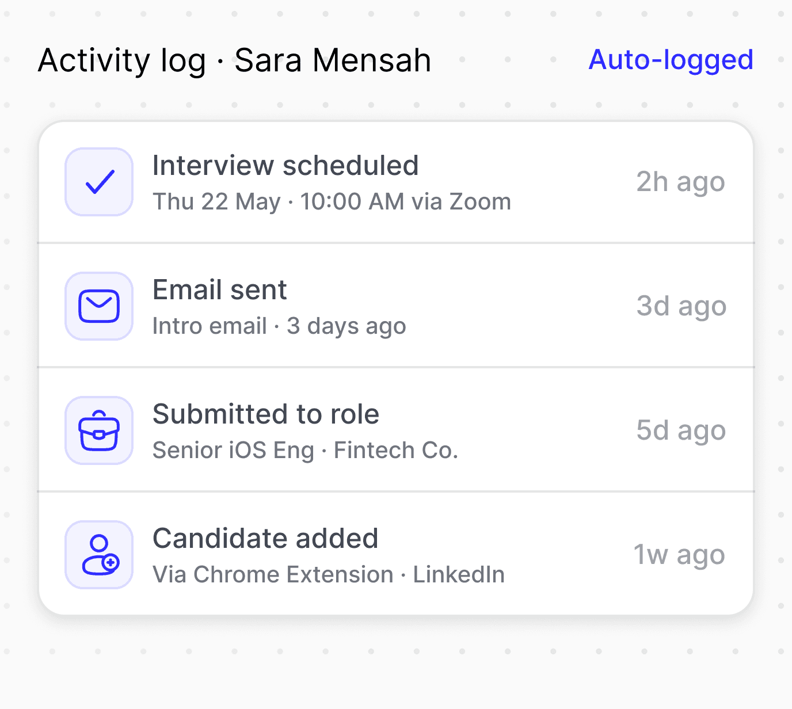The height and width of the screenshot is (709, 792).
Task: Click the 1w ago timestamp
Action: point(679,555)
